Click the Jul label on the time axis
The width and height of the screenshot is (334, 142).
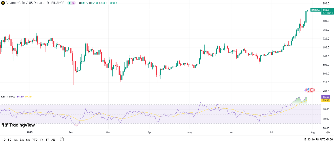click(x=271, y=133)
